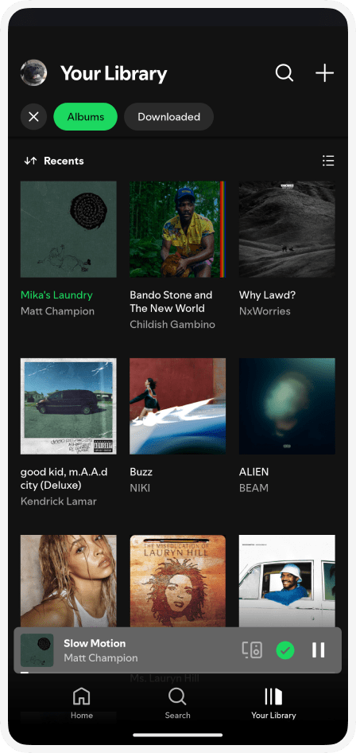Open the Buzz album cover by NIKI
The image size is (356, 753).
point(178,406)
